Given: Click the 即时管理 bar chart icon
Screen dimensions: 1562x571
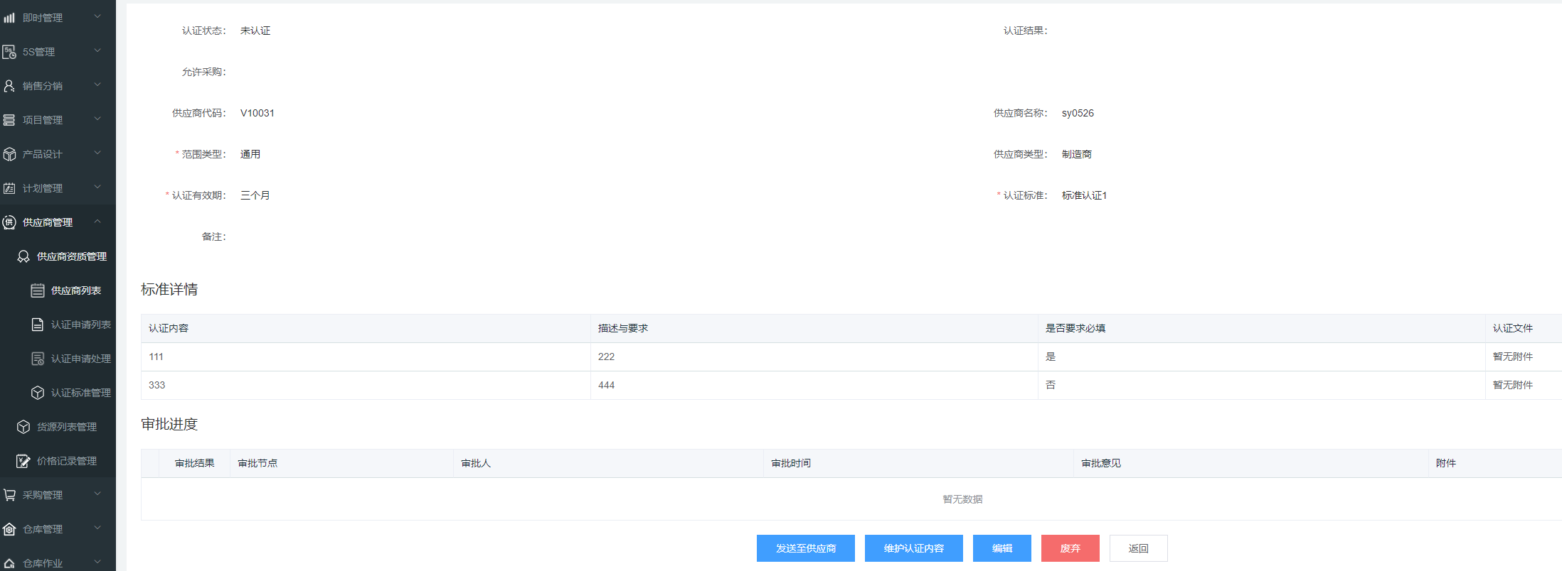Looking at the screenshot, I should 9,18.
